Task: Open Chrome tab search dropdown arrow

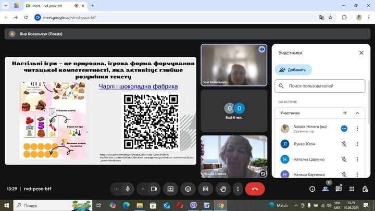Action: click(6, 6)
